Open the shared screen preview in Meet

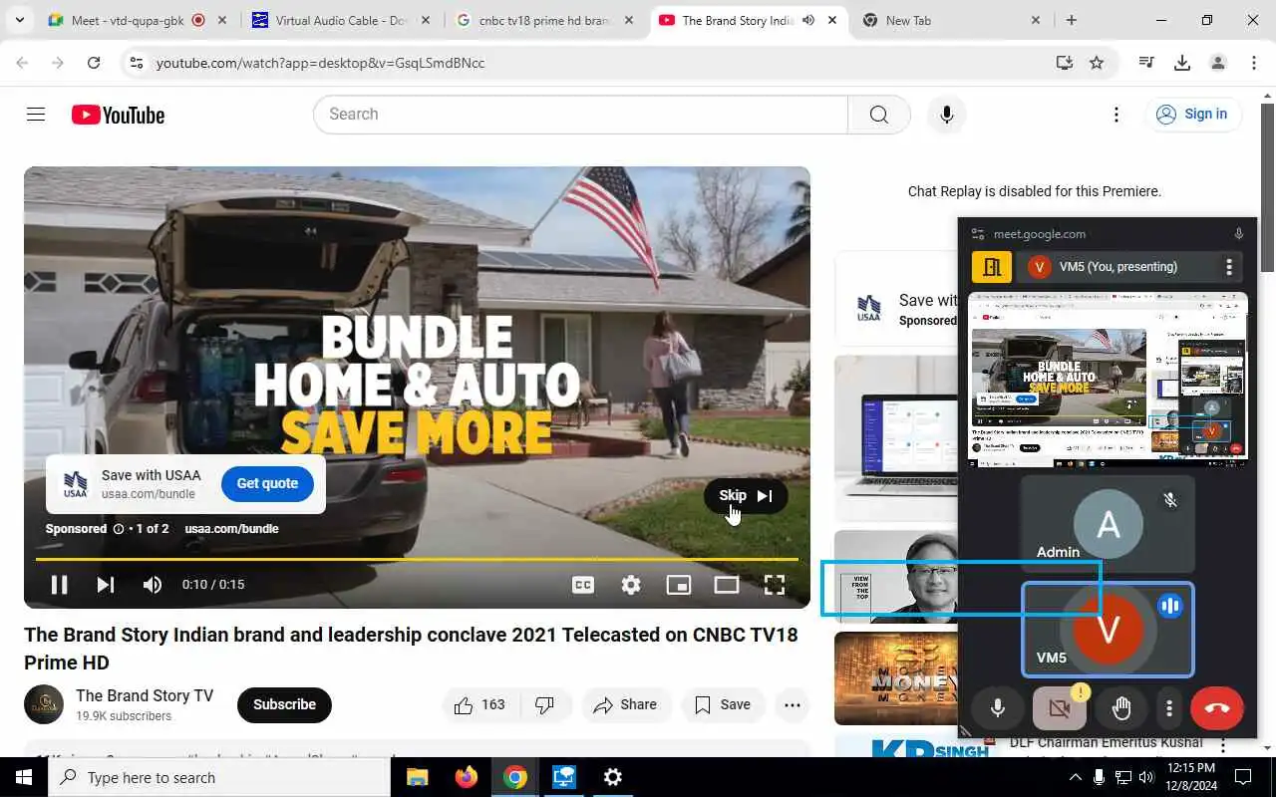1108,379
